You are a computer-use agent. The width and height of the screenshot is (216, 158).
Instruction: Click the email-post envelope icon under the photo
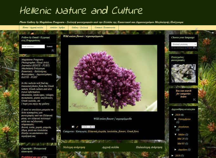[x=73, y=127]
